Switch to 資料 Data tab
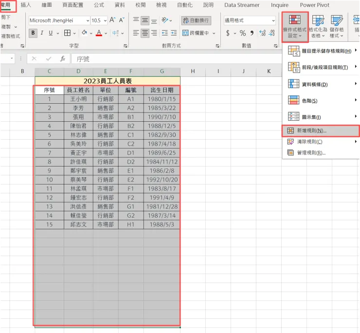The height and width of the screenshot is (333, 360). click(120, 5)
